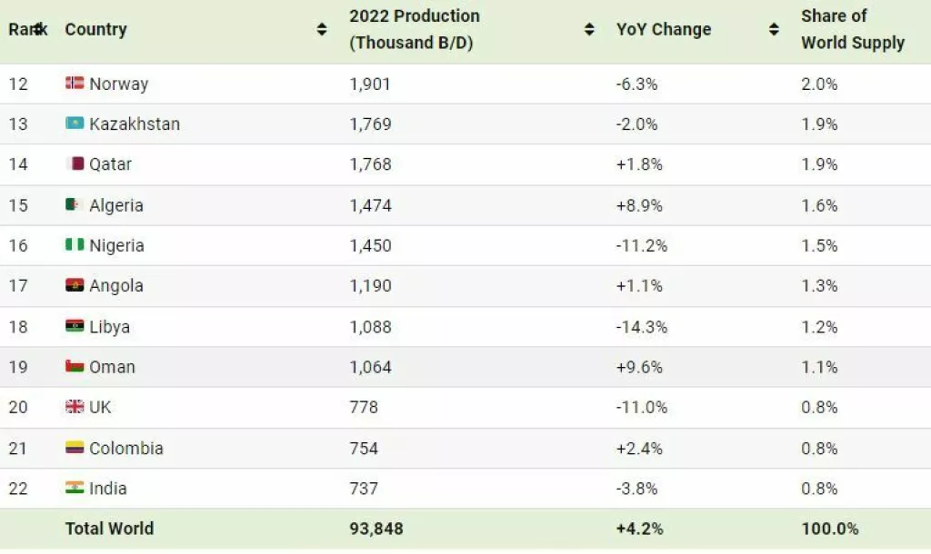The width and height of the screenshot is (931, 554).
Task: Click the UK flag icon
Action: tap(75, 407)
